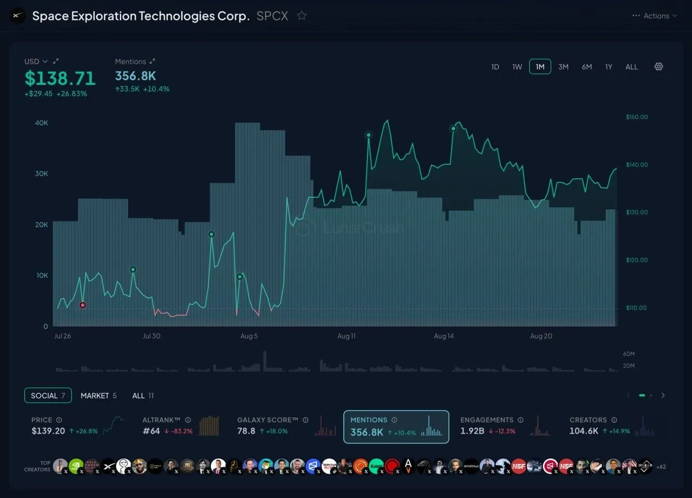
Task: Open the STARTALK creator avatar
Action: [x=471, y=466]
